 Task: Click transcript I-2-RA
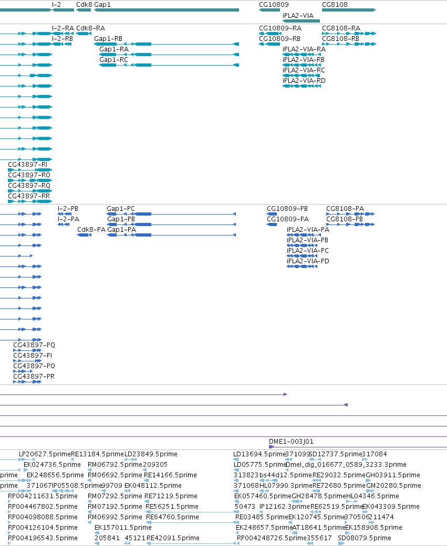click(x=63, y=34)
